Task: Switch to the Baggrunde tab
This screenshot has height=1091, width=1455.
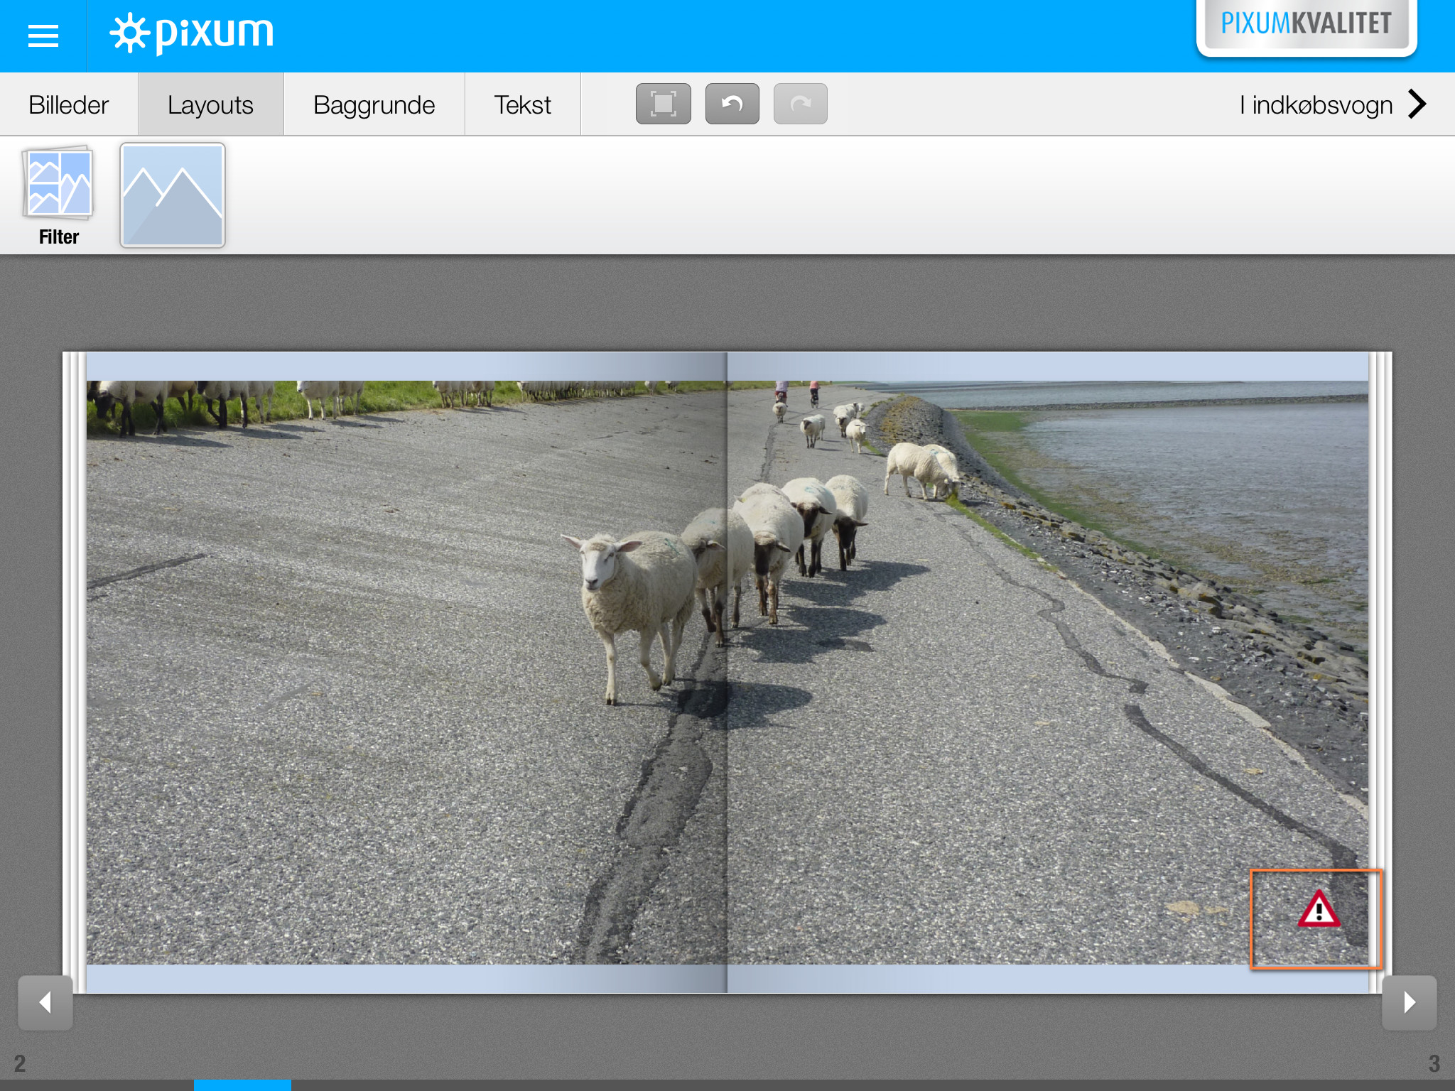Action: pyautogui.click(x=374, y=105)
